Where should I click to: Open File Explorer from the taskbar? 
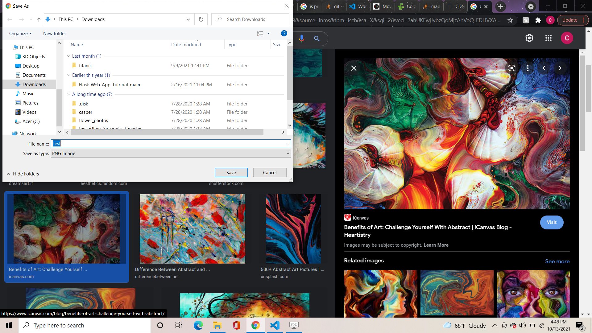click(217, 325)
